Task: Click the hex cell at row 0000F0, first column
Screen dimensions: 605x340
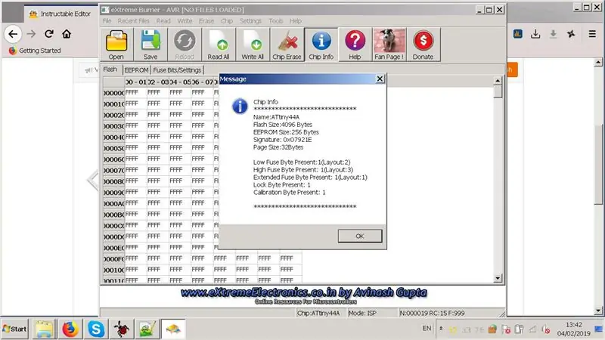Action: click(135, 258)
